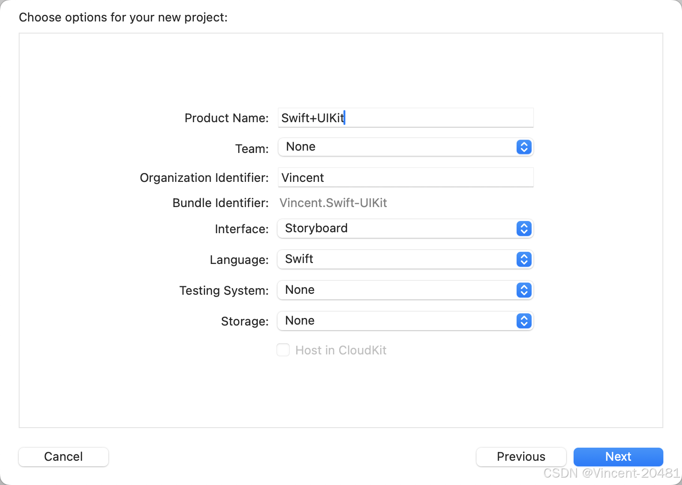Click the Previous button

click(521, 457)
